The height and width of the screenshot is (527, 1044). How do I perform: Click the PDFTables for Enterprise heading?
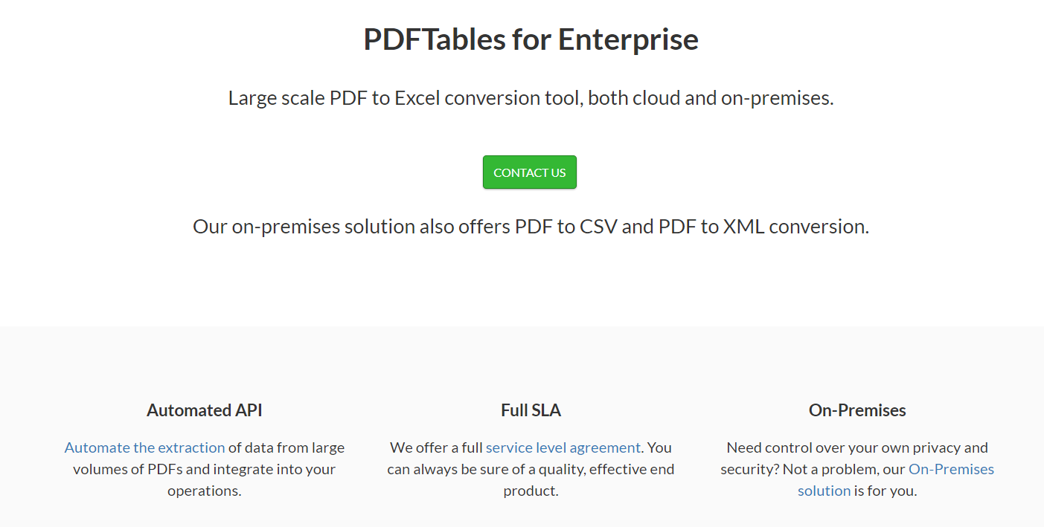pos(529,39)
